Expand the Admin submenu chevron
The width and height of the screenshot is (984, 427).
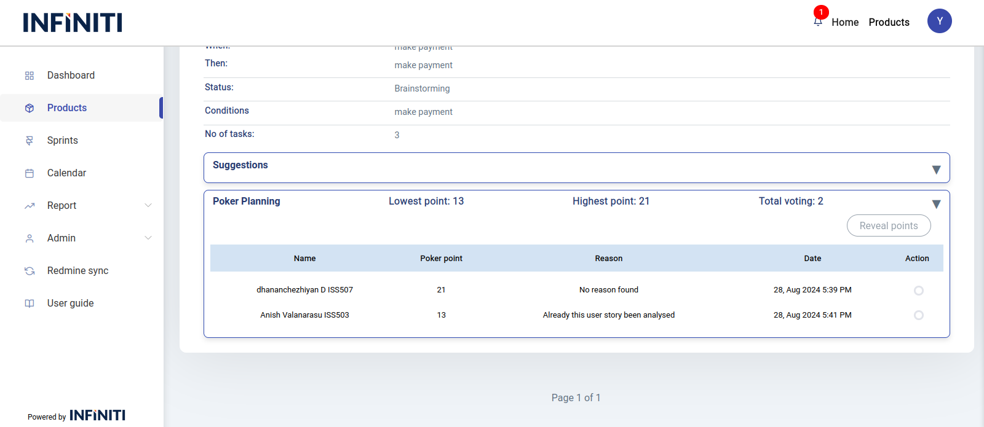pos(148,238)
